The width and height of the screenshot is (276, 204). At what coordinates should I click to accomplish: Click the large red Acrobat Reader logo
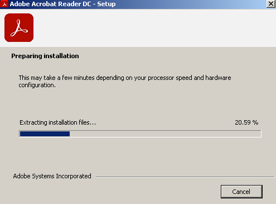[x=19, y=27]
